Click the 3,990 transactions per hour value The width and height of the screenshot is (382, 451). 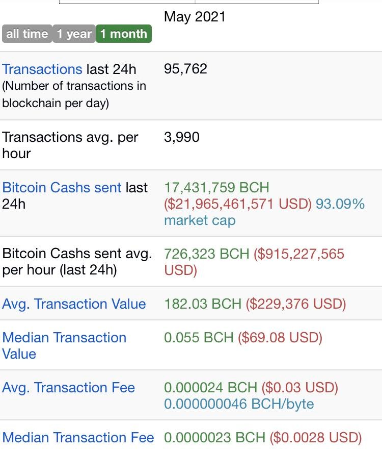(181, 137)
